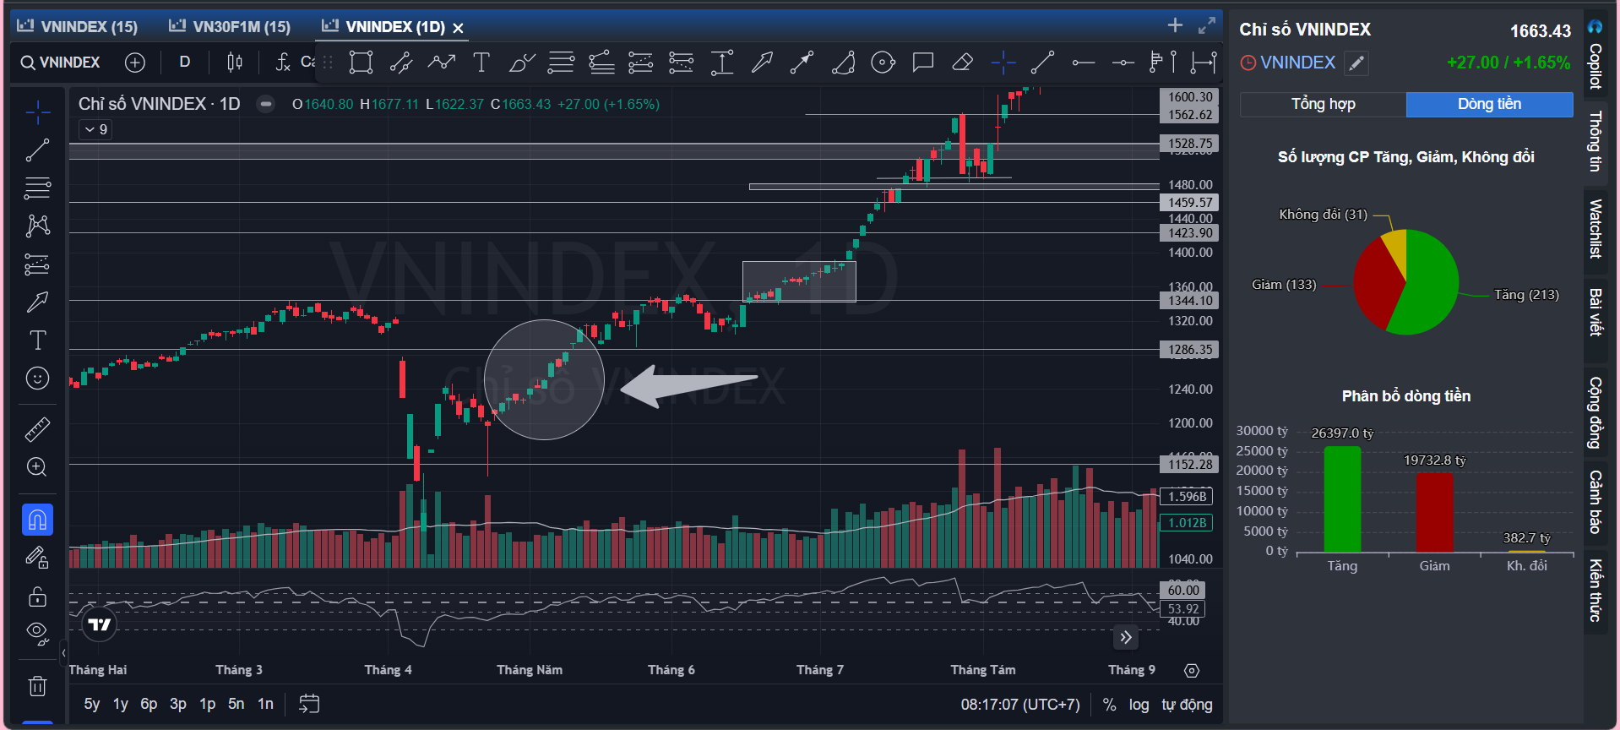The width and height of the screenshot is (1620, 730).
Task: Toggle lock all drawings
Action: tap(37, 597)
